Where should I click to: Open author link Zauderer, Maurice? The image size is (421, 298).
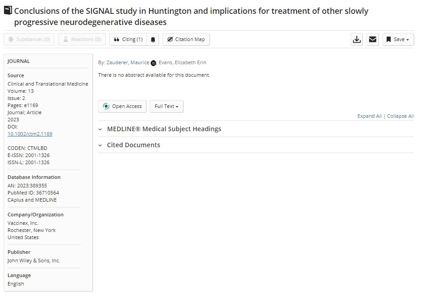(x=128, y=62)
